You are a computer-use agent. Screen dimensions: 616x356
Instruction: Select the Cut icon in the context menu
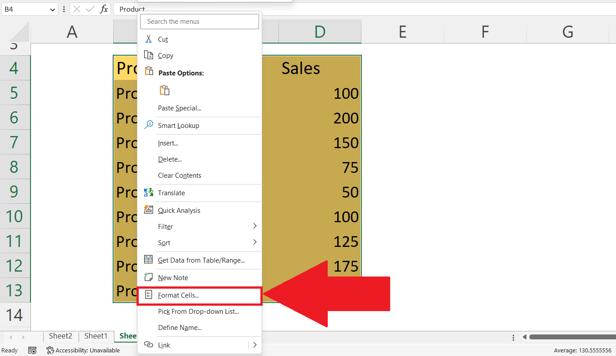149,39
